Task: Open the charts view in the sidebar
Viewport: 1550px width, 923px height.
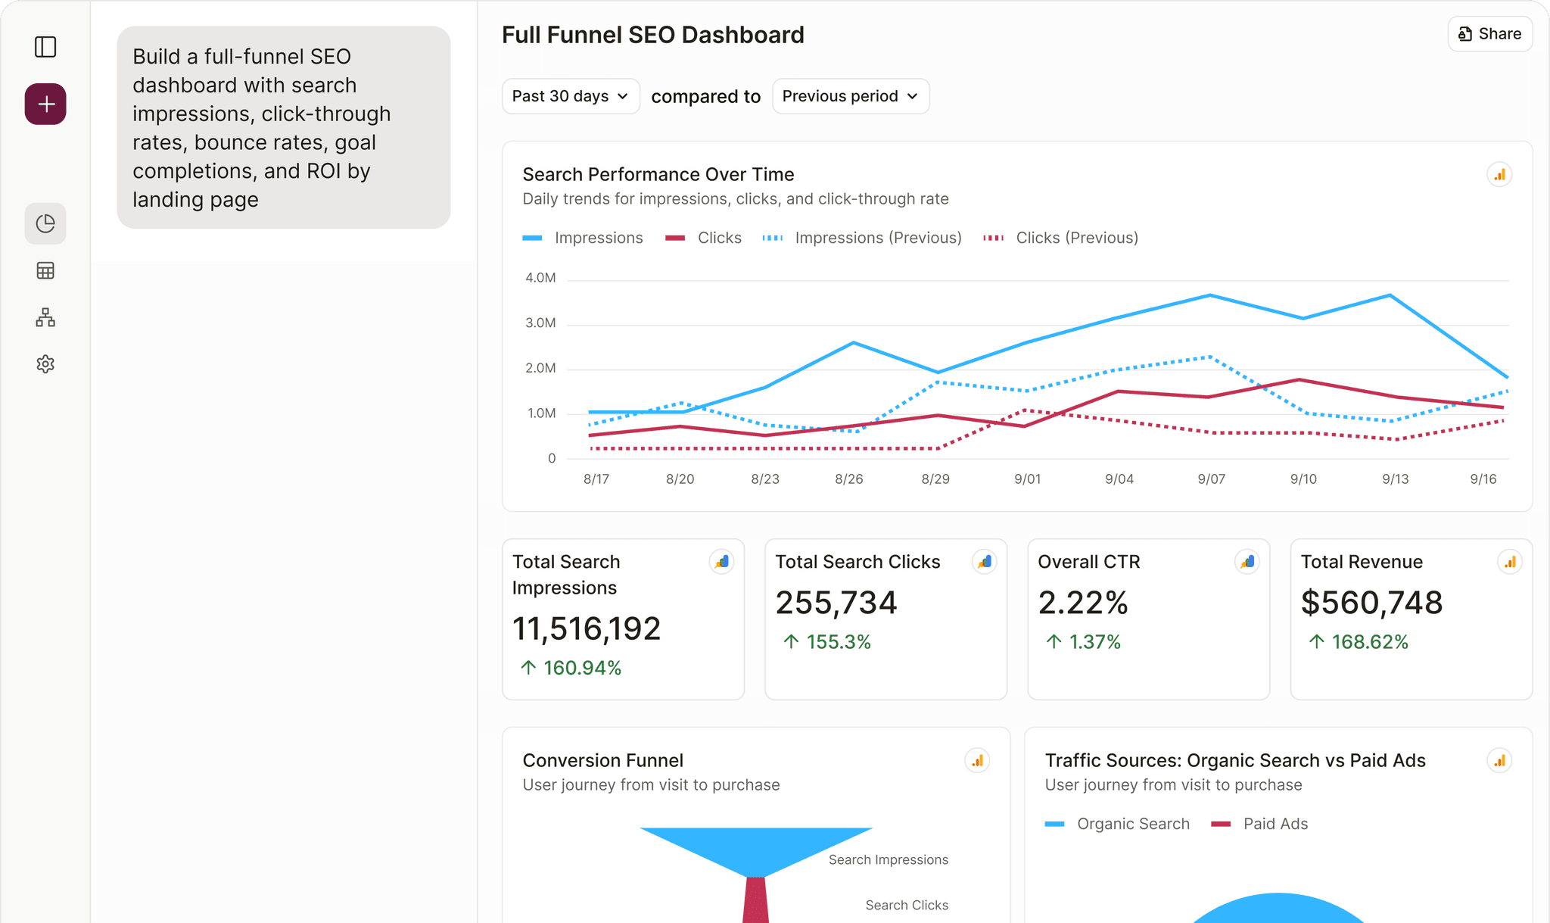Action: click(45, 223)
